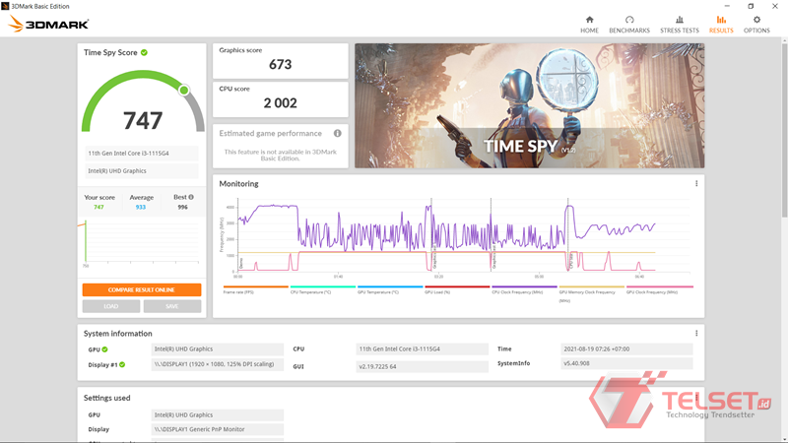Screen dimensions: 788x443
Task: Click Settings used GPU field
Action: pyautogui.click(x=217, y=414)
